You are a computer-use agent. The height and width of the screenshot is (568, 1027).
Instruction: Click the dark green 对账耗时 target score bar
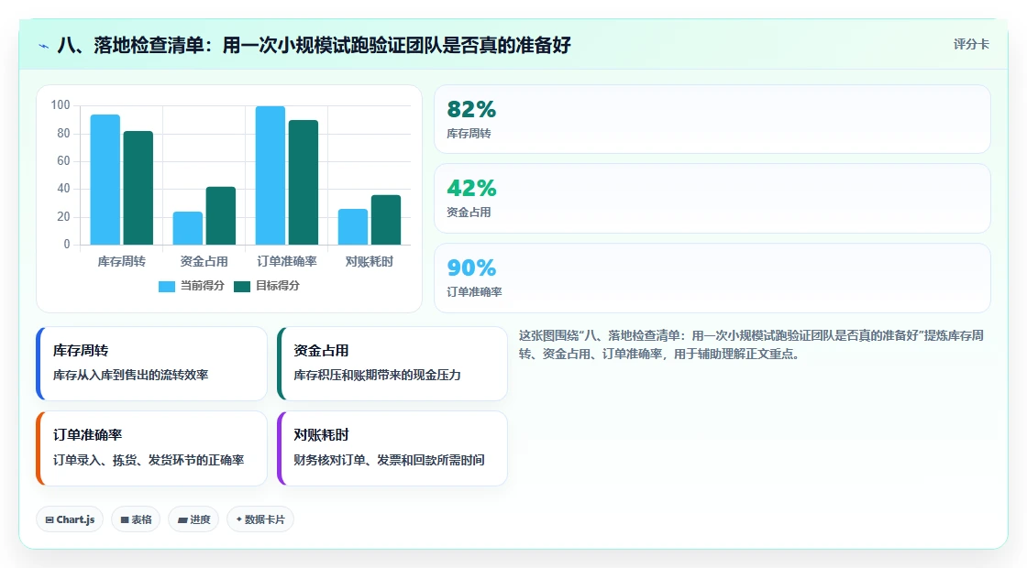pyautogui.click(x=386, y=220)
